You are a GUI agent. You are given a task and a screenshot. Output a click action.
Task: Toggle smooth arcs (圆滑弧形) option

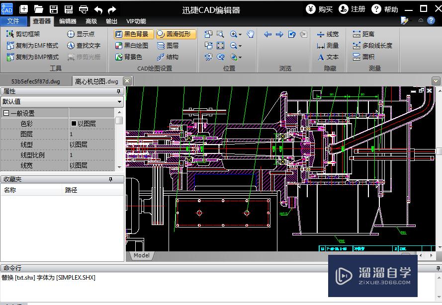(x=176, y=34)
